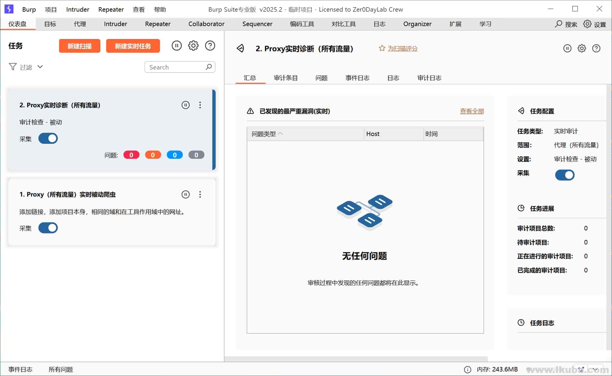Click the blue low-severity issue count badge

(x=175, y=155)
